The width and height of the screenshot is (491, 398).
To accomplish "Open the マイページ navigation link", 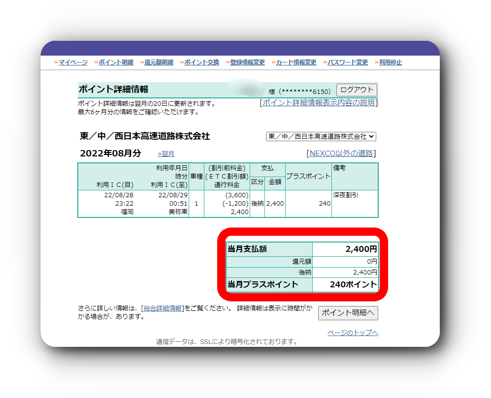I will point(73,62).
